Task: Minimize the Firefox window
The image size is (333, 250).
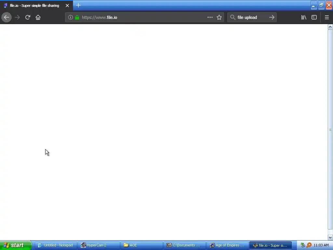Action: tap(313, 5)
